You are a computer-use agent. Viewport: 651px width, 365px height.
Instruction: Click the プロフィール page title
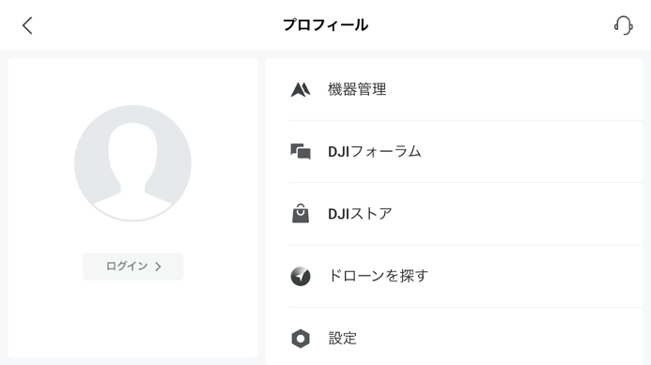point(325,25)
